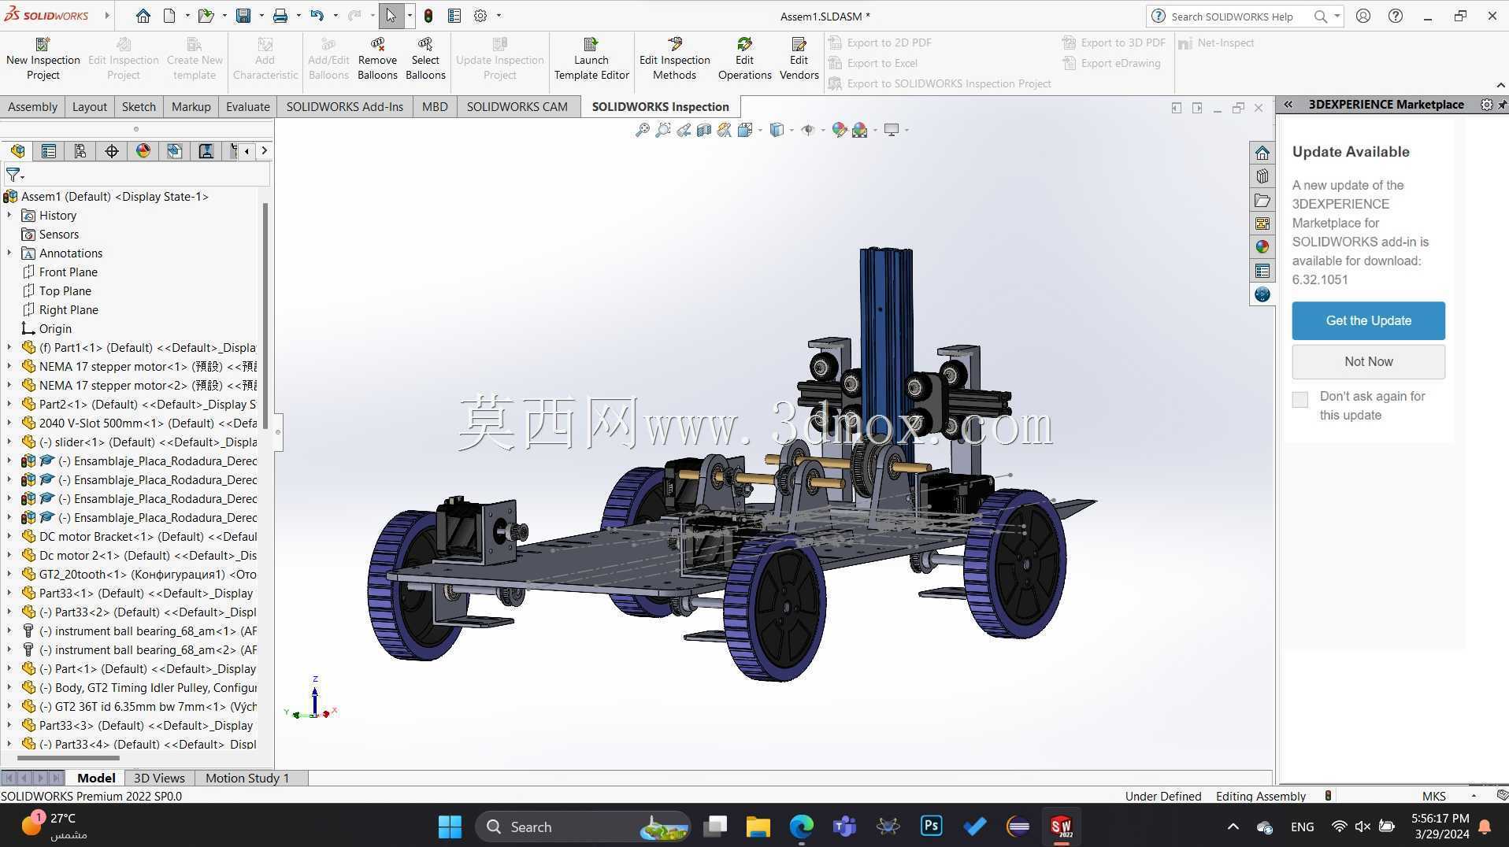The height and width of the screenshot is (847, 1509).
Task: Click Not Now button
Action: (1368, 362)
